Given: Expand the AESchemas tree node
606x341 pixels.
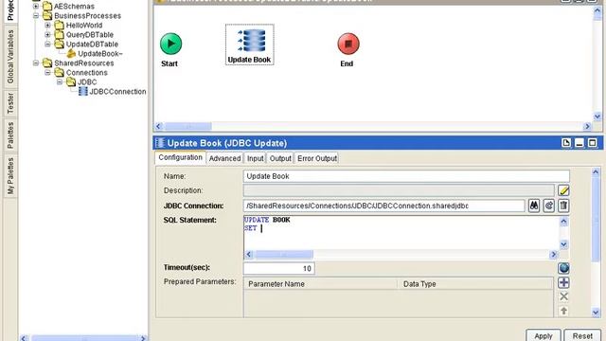Looking at the screenshot, I should (36, 7).
